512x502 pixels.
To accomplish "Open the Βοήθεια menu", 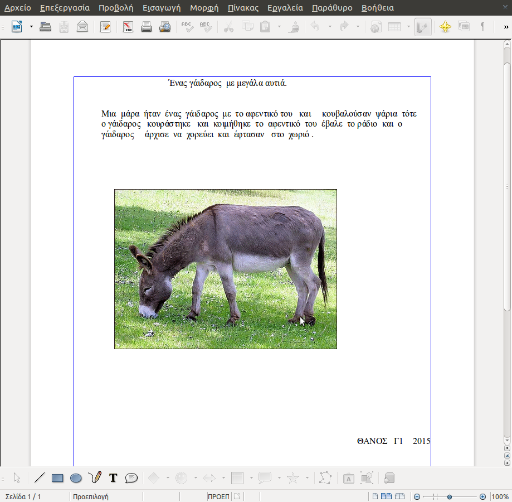I will coord(378,7).
